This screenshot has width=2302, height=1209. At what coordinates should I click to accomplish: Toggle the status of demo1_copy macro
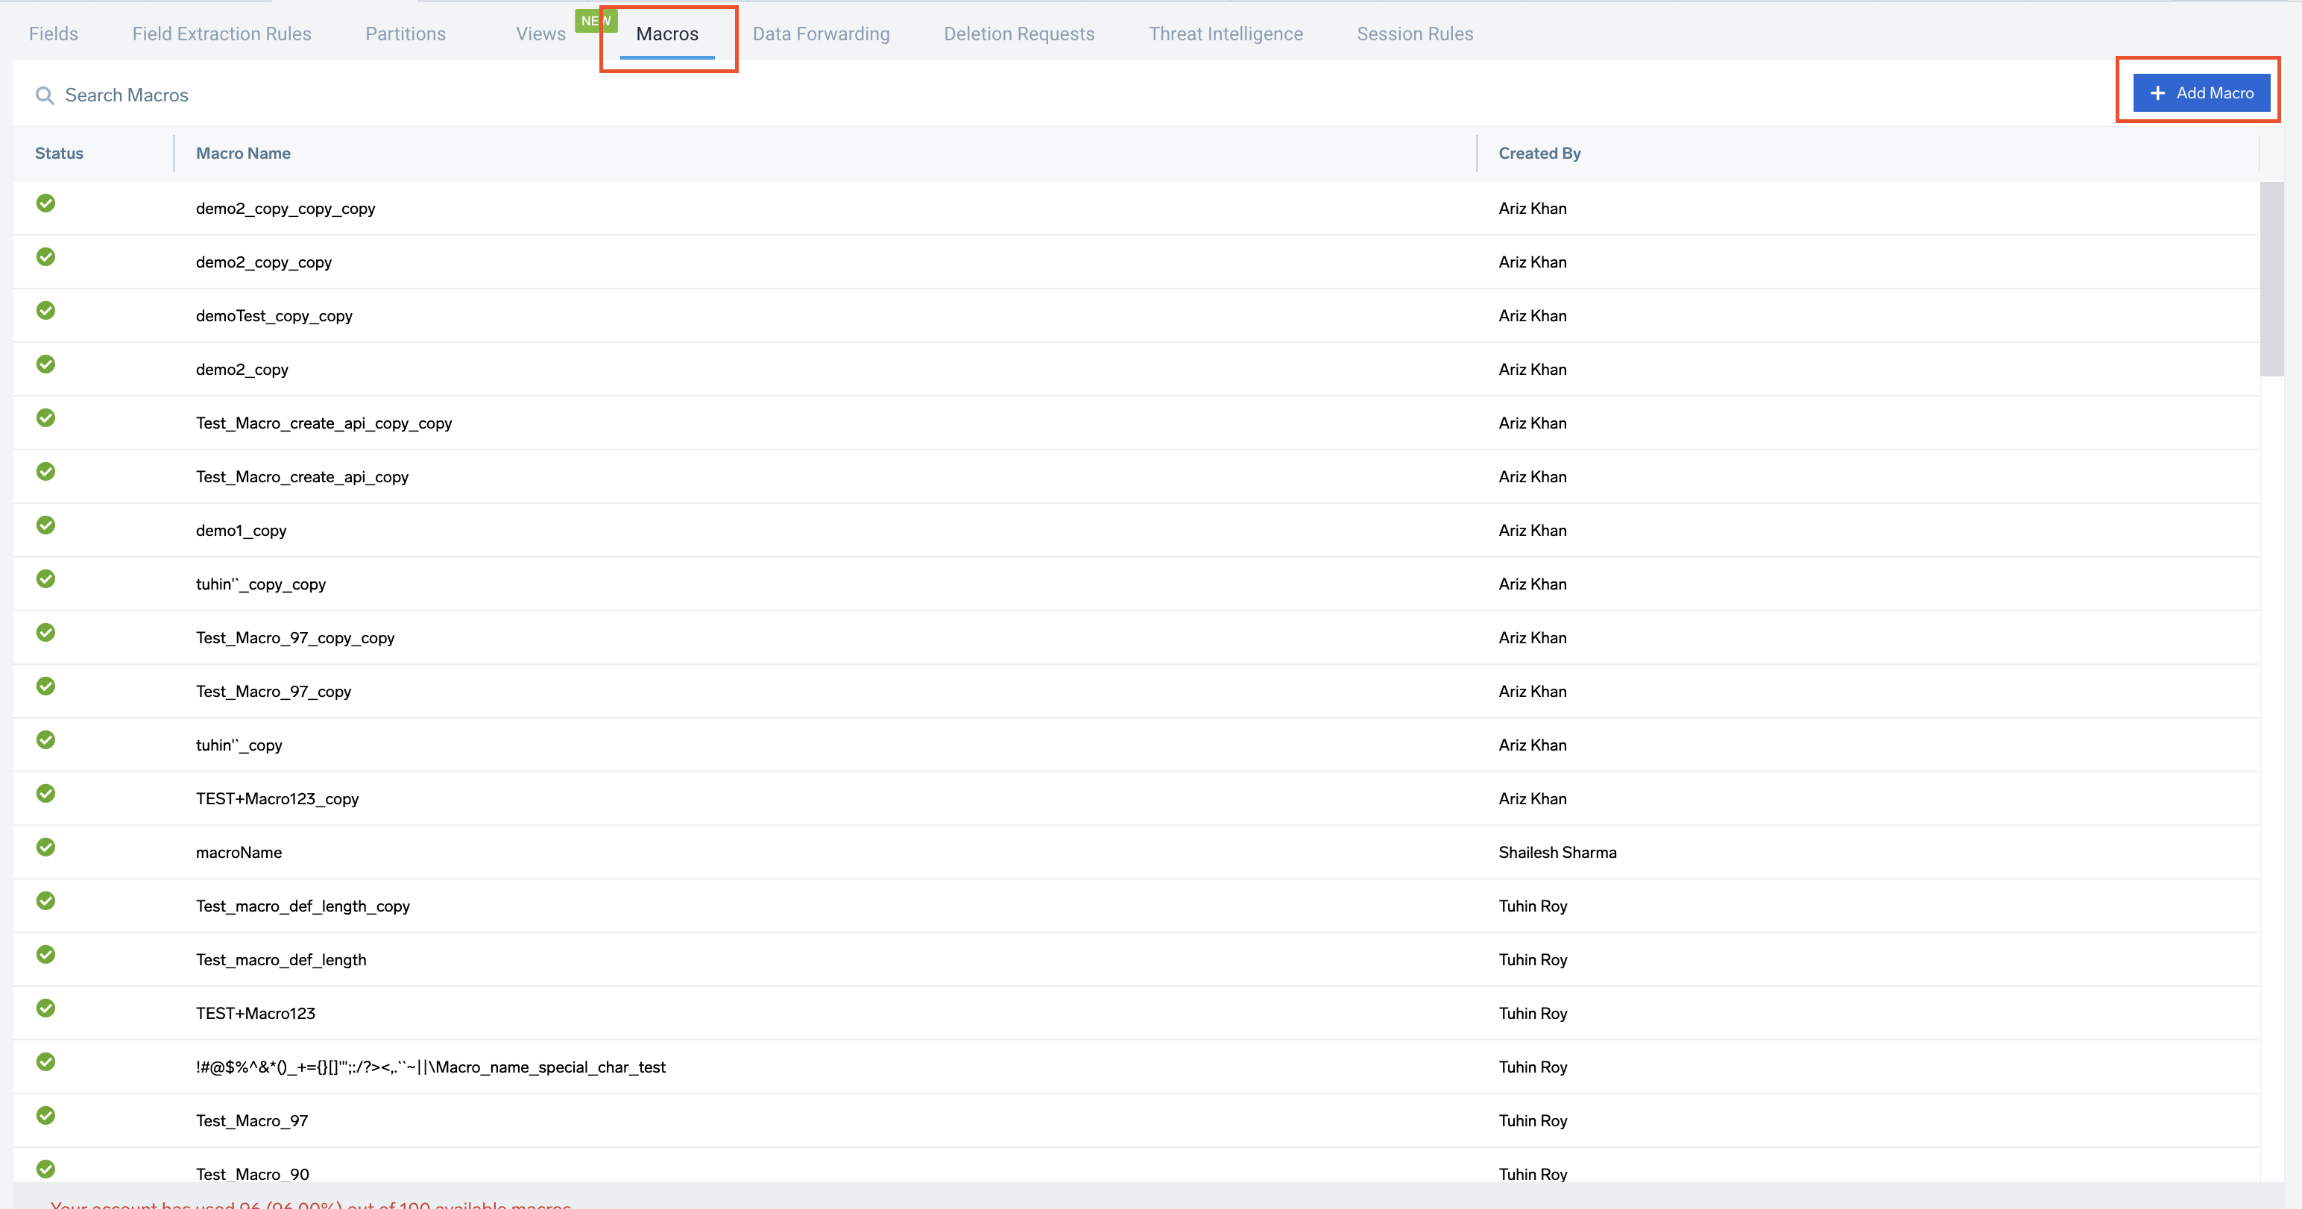pyautogui.click(x=45, y=525)
